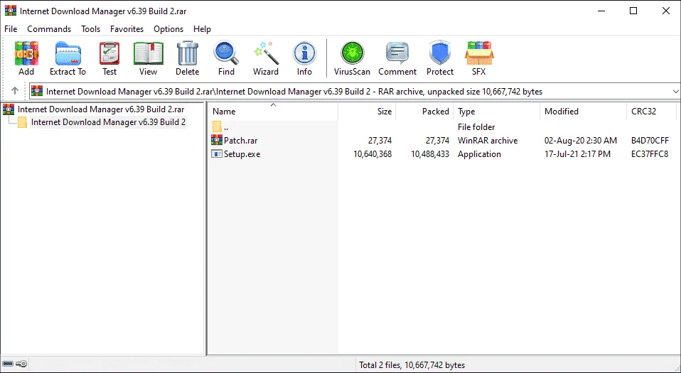Select the Patch.rar file name

coord(240,141)
